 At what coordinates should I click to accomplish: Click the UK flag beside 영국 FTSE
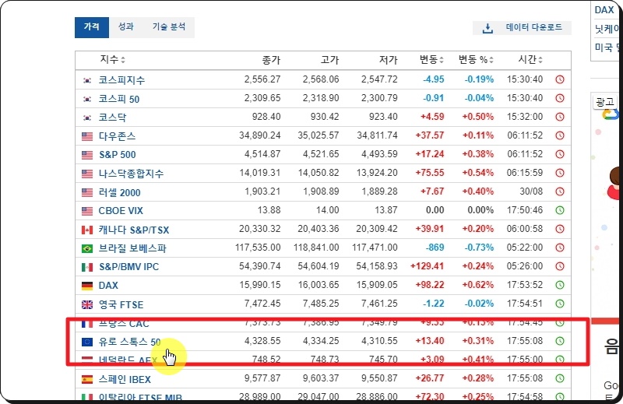(87, 304)
